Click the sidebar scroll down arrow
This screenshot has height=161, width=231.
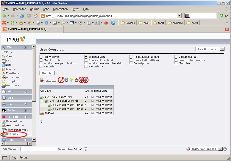(34, 140)
